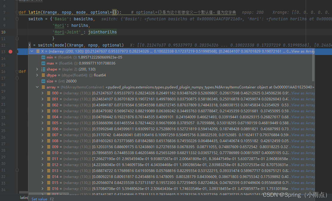The height and width of the screenshot is (201, 332).
Task: Open View as Array for row 001
Action: click(303, 99)
